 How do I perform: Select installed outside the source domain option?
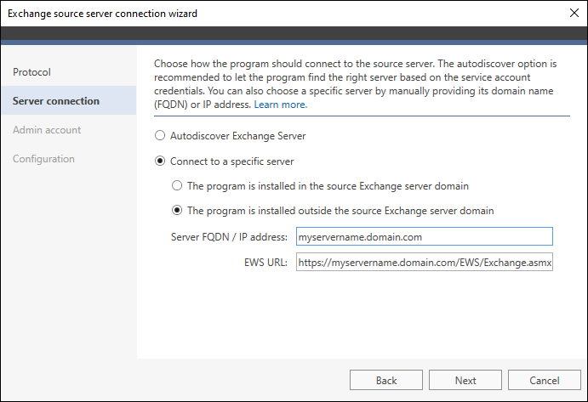tap(177, 211)
